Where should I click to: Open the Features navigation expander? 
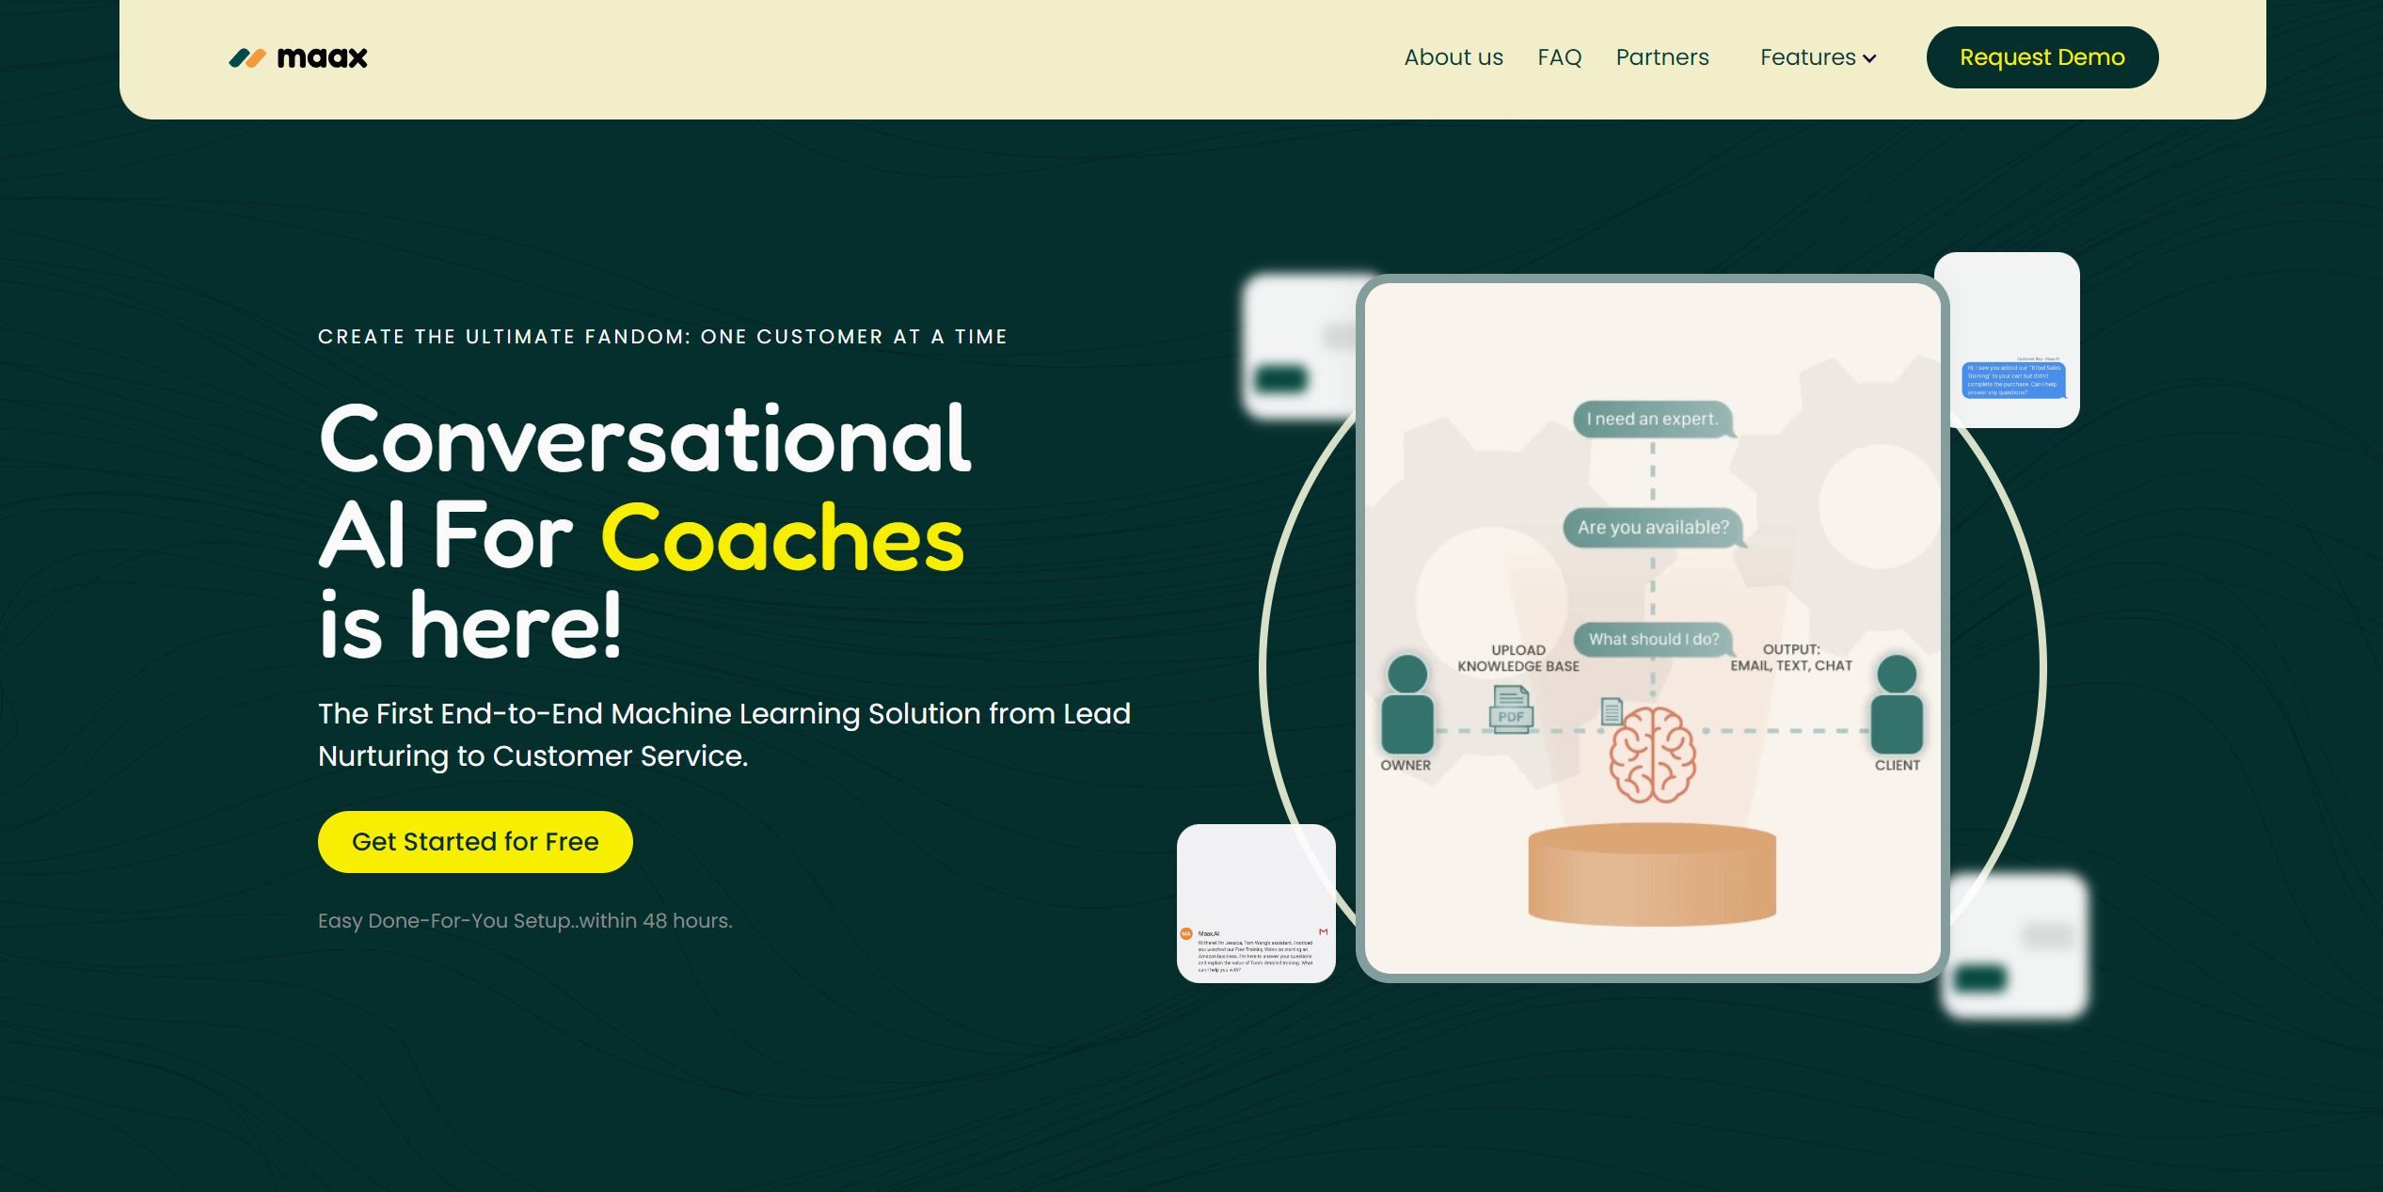[x=1818, y=57]
